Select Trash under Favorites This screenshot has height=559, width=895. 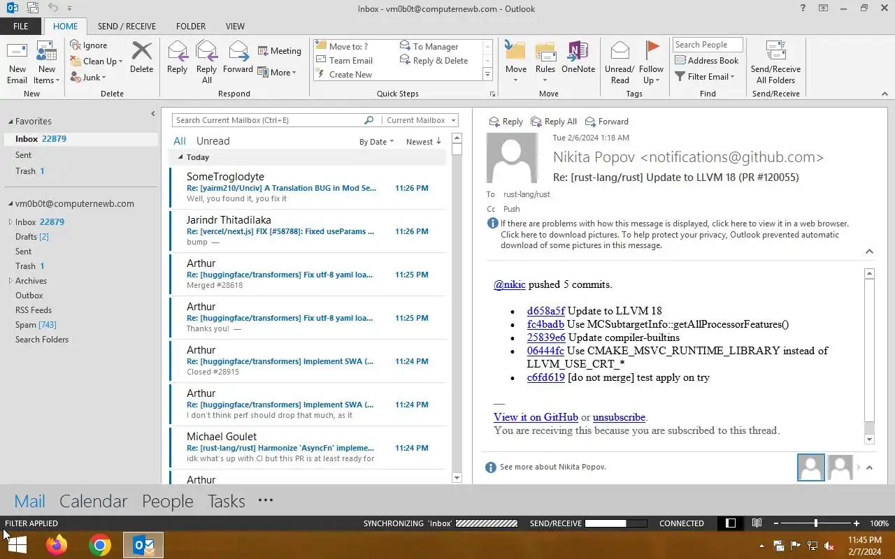coord(25,171)
